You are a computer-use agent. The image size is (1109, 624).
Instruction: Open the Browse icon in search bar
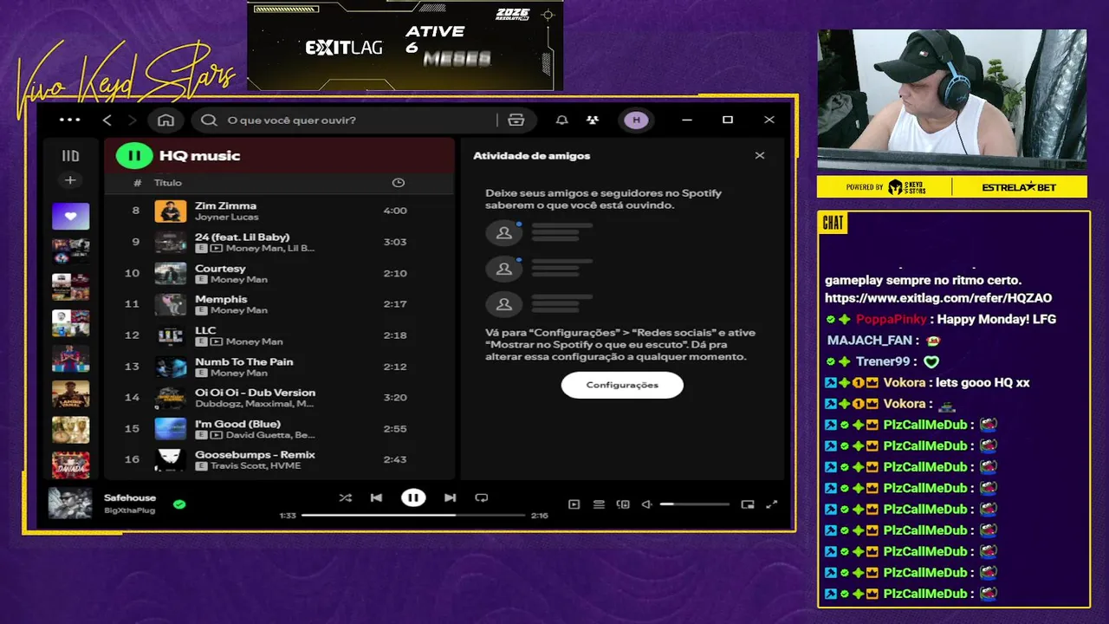[x=516, y=120]
